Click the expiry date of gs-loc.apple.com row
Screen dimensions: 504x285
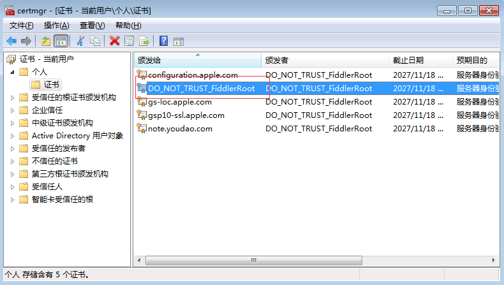418,102
